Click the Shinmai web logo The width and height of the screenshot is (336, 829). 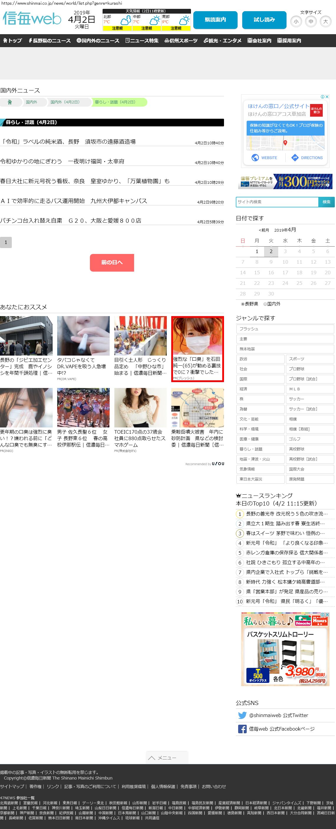(x=32, y=19)
